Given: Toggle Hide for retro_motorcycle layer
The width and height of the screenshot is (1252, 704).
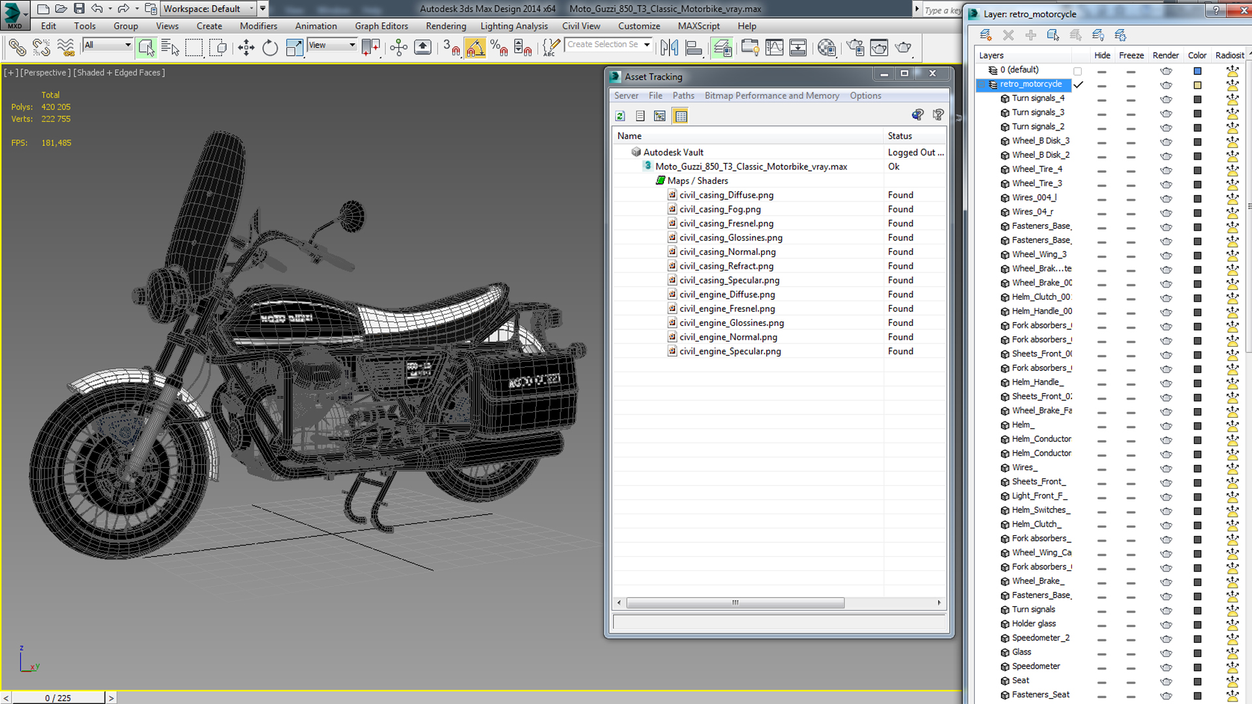Looking at the screenshot, I should click(x=1101, y=85).
